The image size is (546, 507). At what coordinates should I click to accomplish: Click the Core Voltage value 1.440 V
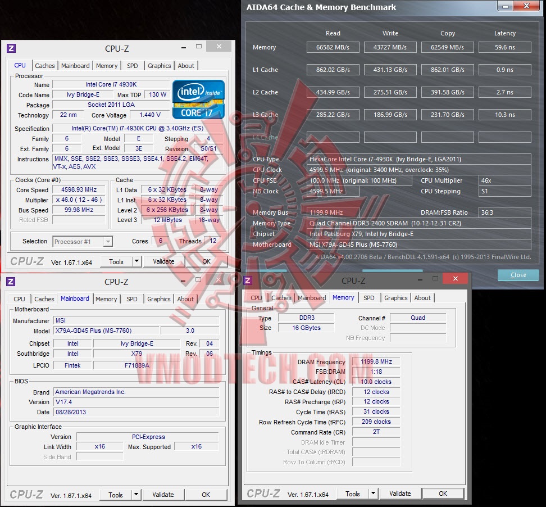[x=150, y=115]
